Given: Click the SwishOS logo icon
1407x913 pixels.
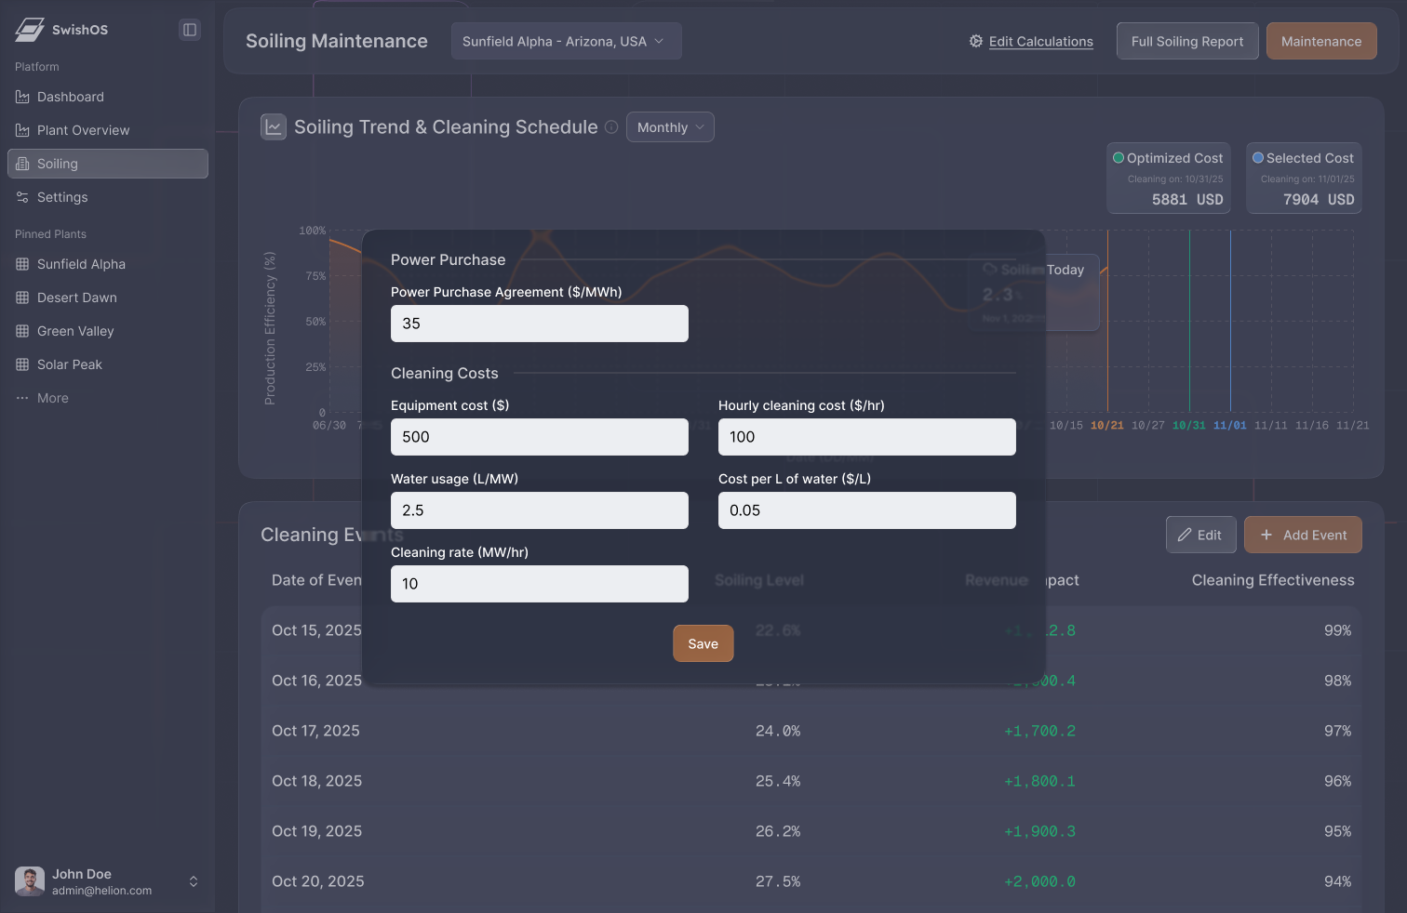Looking at the screenshot, I should tap(29, 29).
